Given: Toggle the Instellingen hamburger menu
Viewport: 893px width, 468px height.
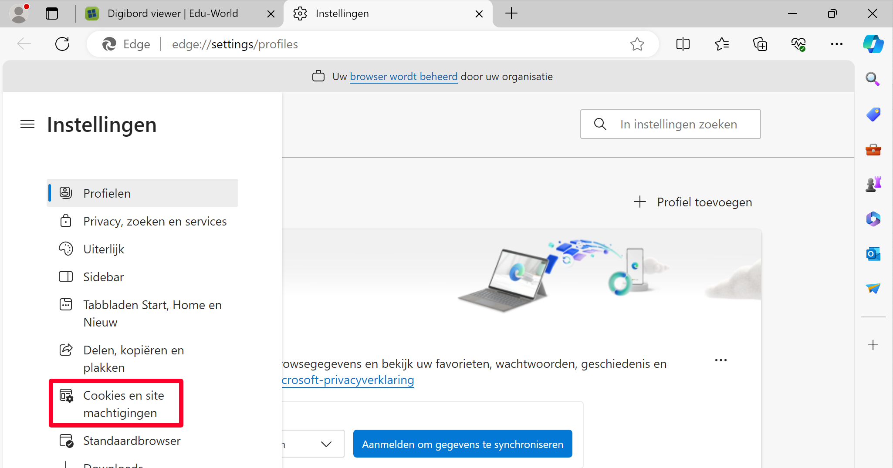Looking at the screenshot, I should [27, 125].
